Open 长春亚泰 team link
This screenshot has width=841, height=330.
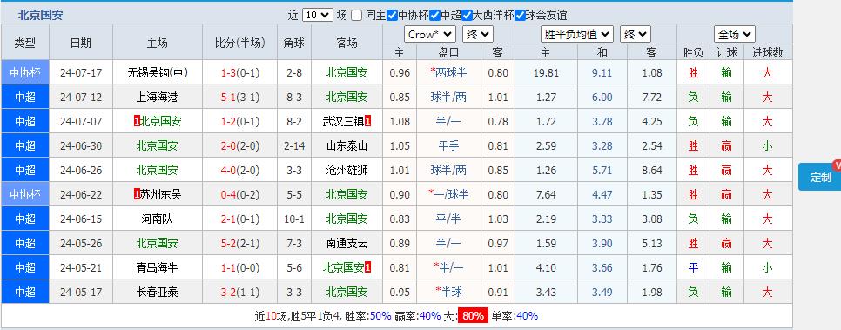(158, 292)
